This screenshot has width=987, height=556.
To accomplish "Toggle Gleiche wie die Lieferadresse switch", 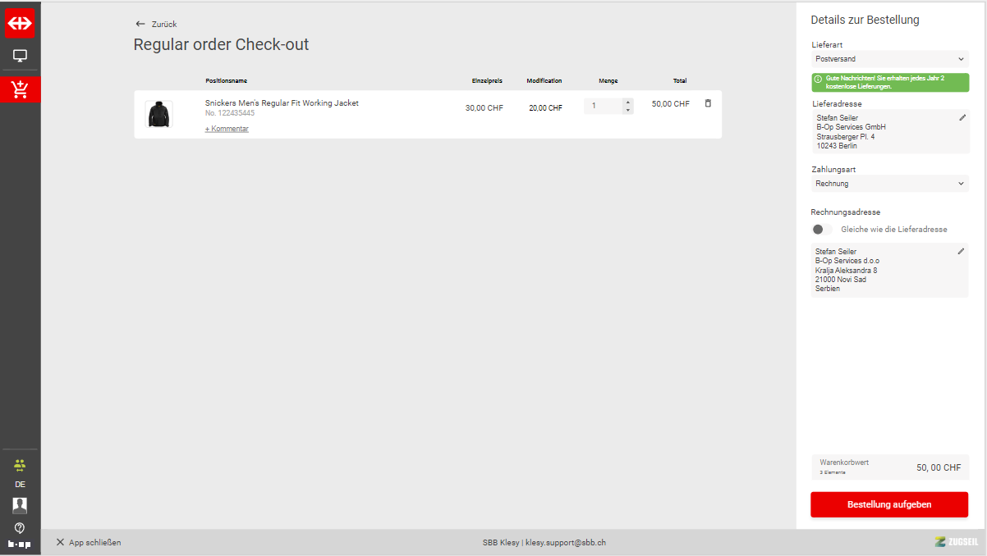I will [821, 230].
